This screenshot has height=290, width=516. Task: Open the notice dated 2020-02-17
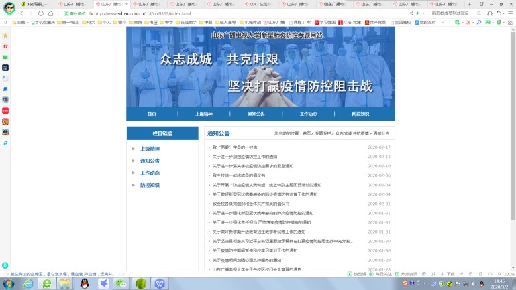[235, 147]
